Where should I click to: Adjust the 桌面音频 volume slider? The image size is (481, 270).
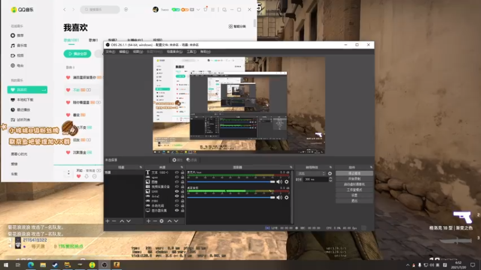point(231,197)
